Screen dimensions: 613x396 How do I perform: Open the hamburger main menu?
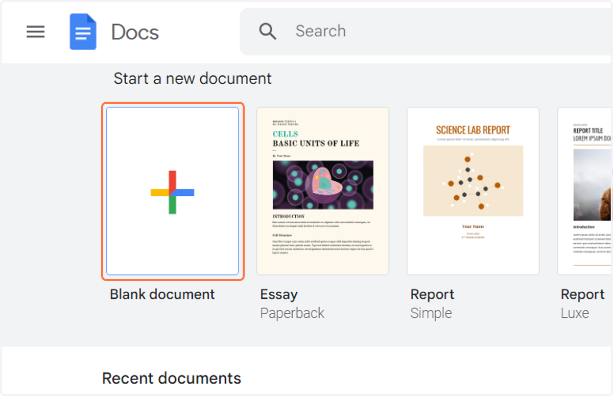point(36,32)
